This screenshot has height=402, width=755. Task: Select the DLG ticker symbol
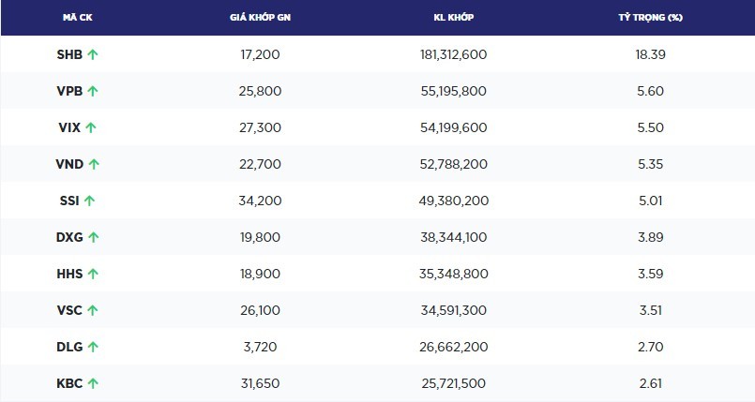(69, 347)
